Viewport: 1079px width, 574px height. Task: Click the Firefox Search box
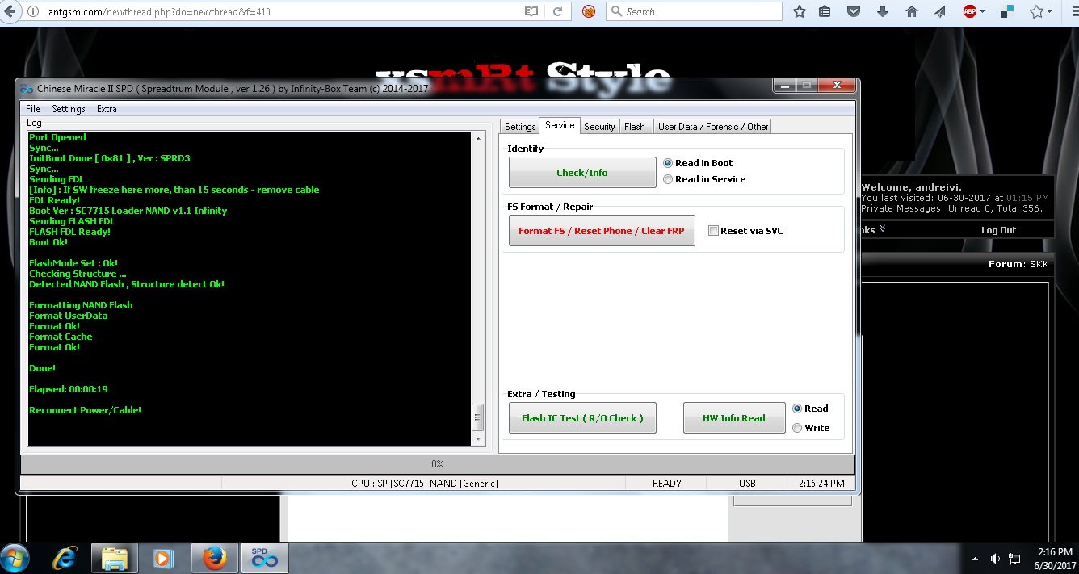tap(694, 11)
